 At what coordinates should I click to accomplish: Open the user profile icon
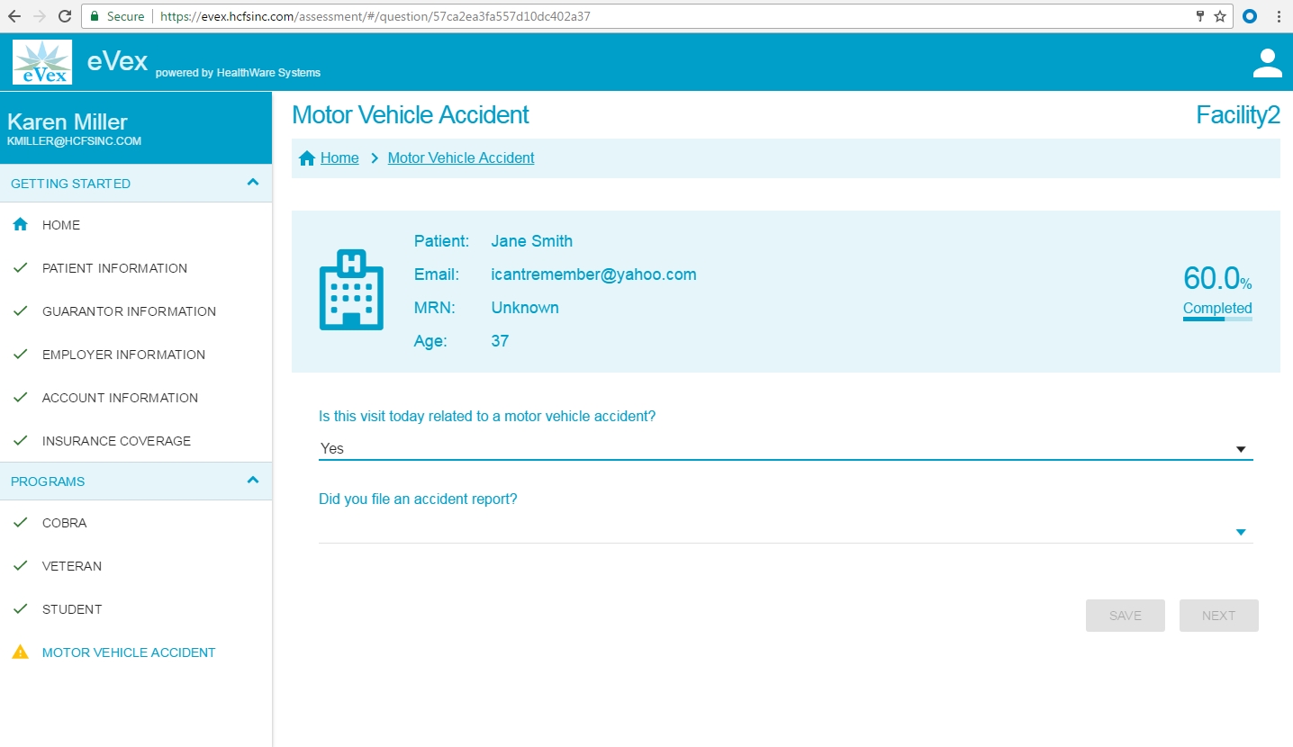tap(1267, 63)
